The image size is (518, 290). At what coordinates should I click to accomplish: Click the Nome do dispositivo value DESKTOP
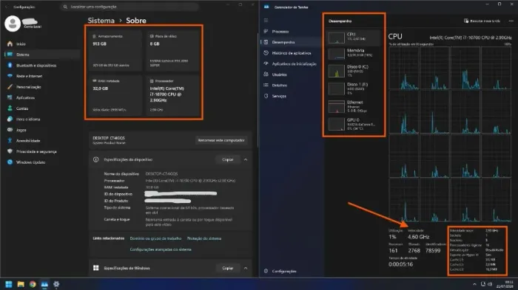tap(161, 173)
